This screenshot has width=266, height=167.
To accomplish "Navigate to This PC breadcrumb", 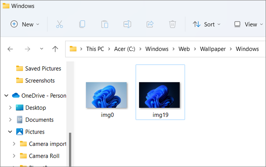I will 95,49.
